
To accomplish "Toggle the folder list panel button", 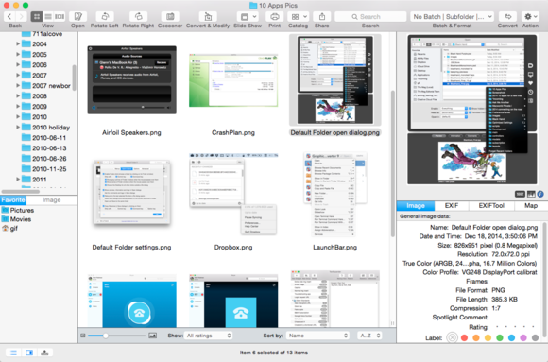I will coord(13,353).
